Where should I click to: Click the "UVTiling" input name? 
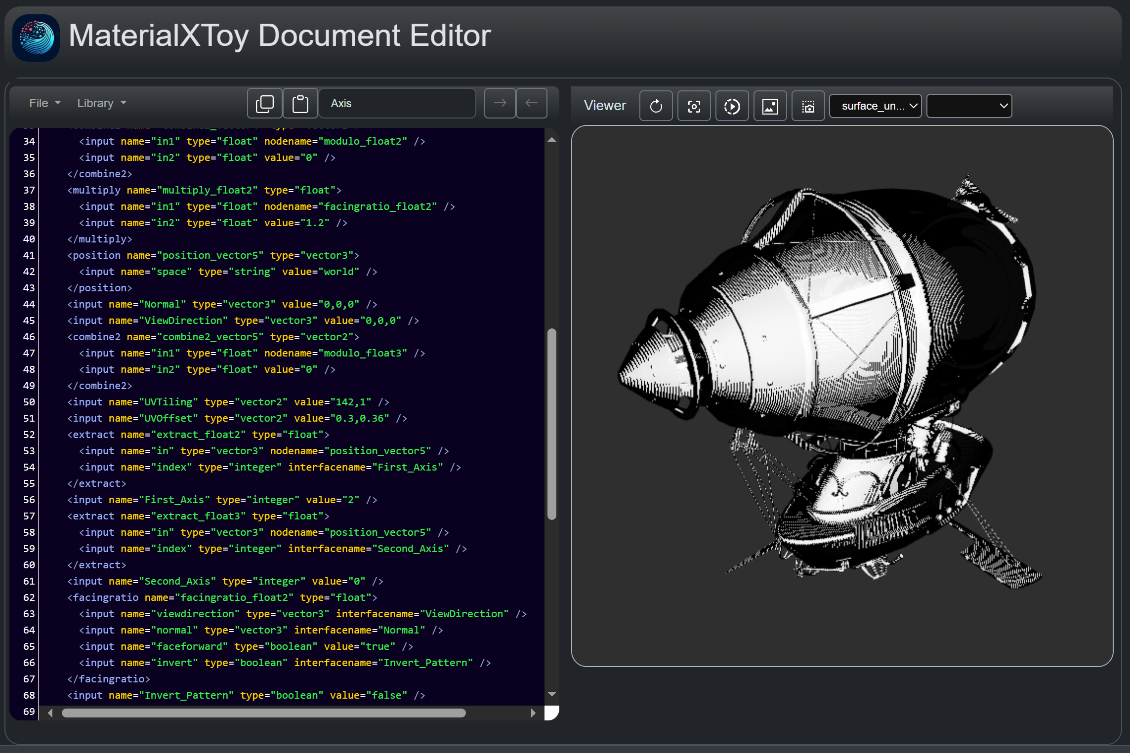click(168, 402)
